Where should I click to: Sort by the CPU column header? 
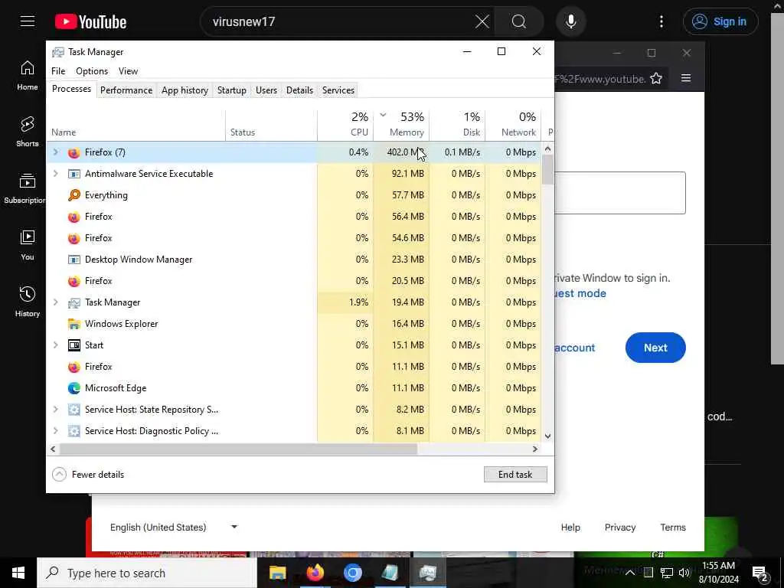(x=345, y=125)
